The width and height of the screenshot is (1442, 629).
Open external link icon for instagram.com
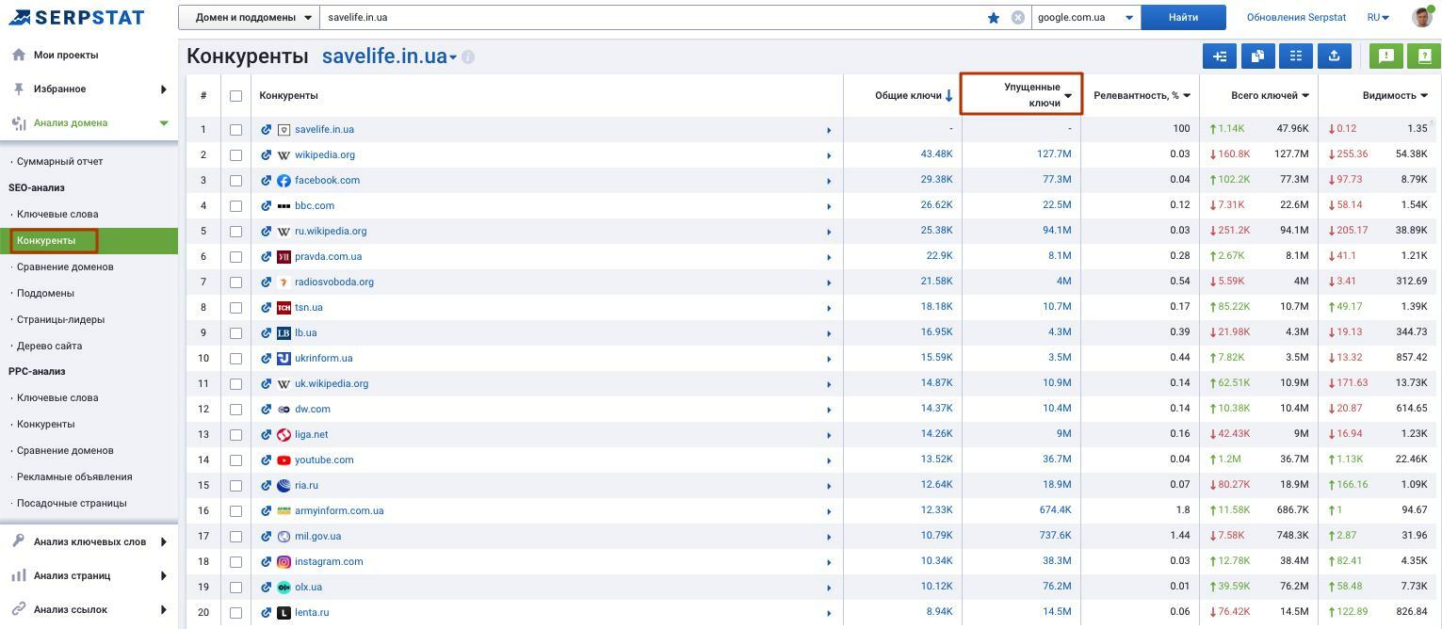(x=267, y=562)
